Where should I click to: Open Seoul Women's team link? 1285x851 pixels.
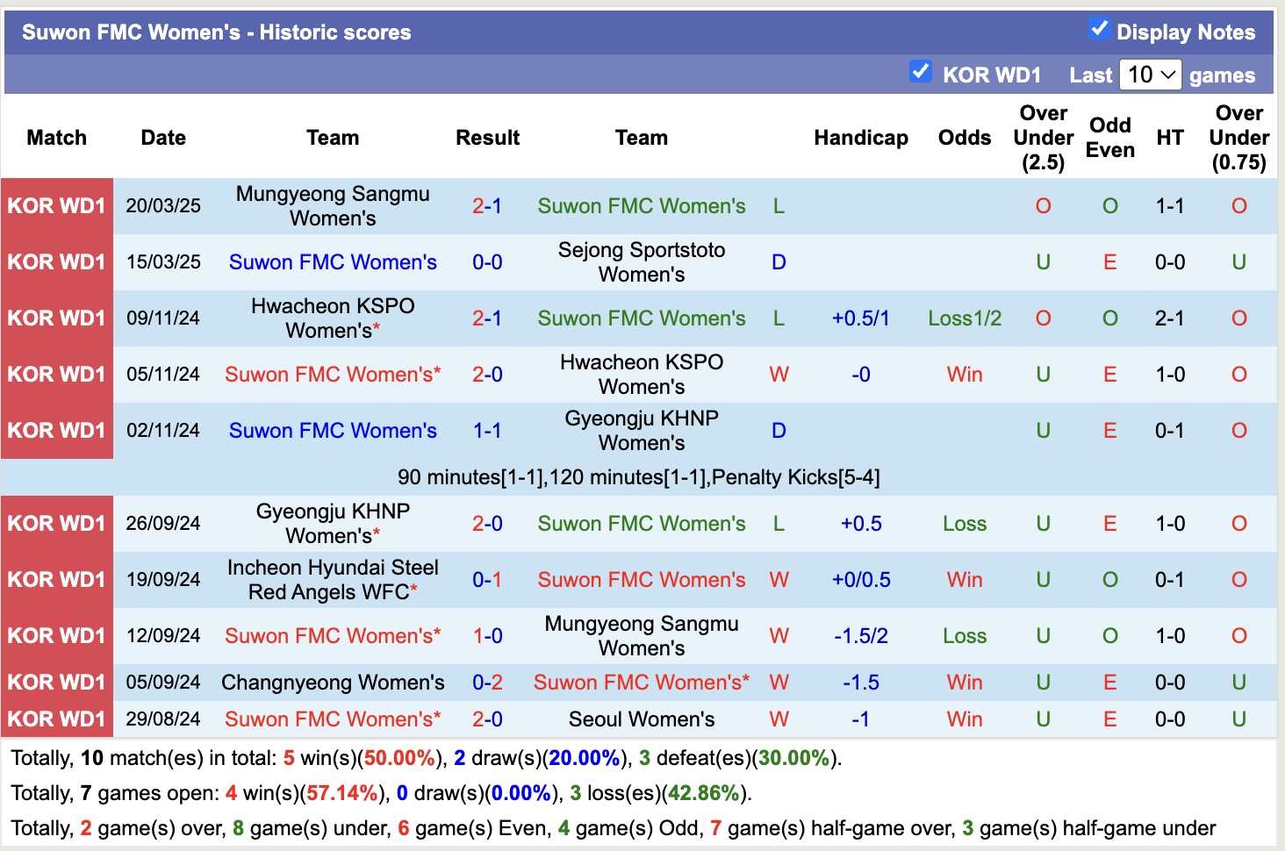(641, 719)
